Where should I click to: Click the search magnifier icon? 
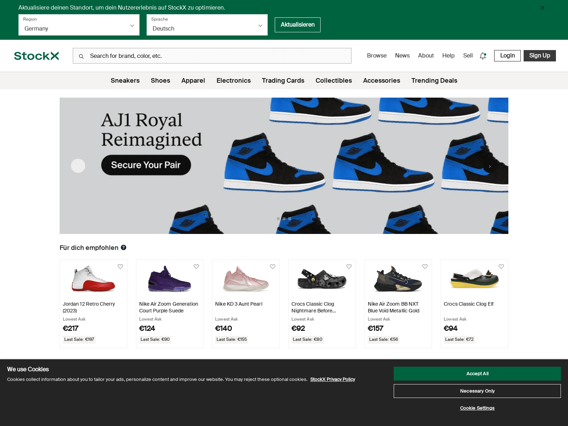[x=81, y=56]
